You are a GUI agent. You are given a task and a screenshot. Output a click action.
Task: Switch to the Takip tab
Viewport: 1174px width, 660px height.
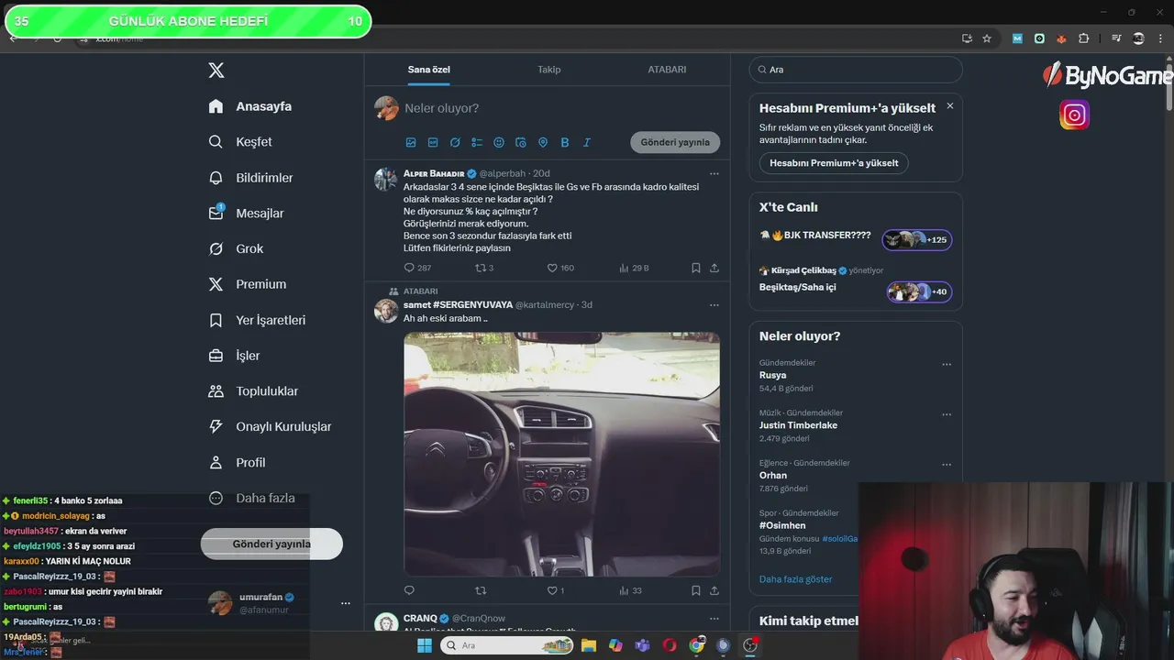click(x=548, y=70)
